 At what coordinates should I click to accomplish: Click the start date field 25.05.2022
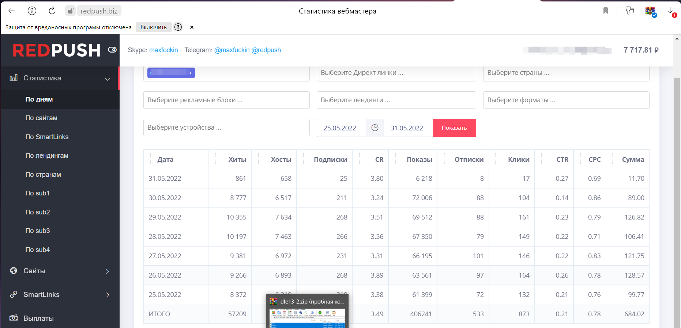tap(340, 128)
